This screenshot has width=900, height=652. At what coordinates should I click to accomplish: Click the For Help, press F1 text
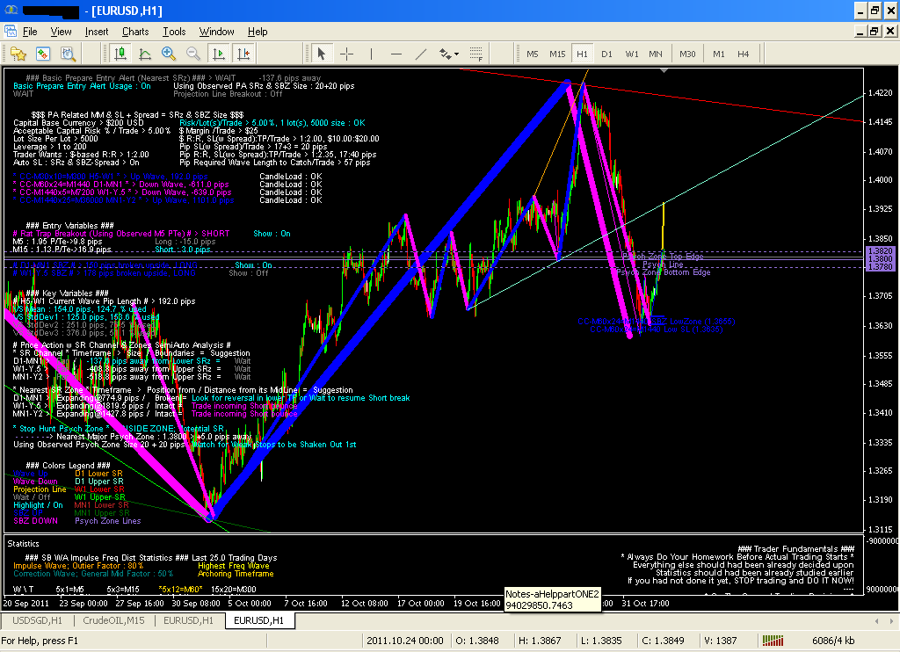[40, 641]
